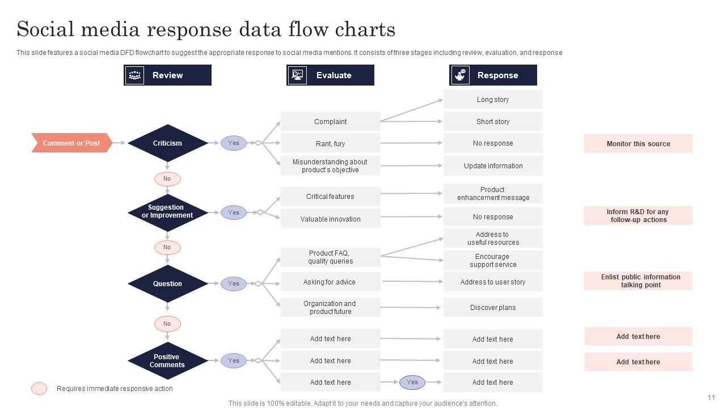The height and width of the screenshot is (408, 726).
Task: Select the Criticism diamond shape
Action: click(x=167, y=143)
